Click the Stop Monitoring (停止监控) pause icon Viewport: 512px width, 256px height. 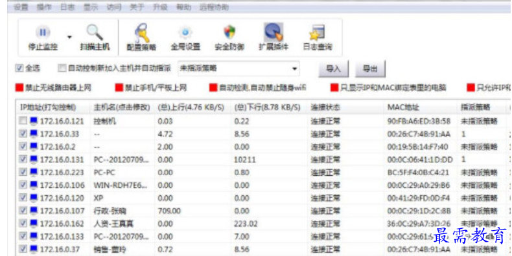pyautogui.click(x=43, y=32)
